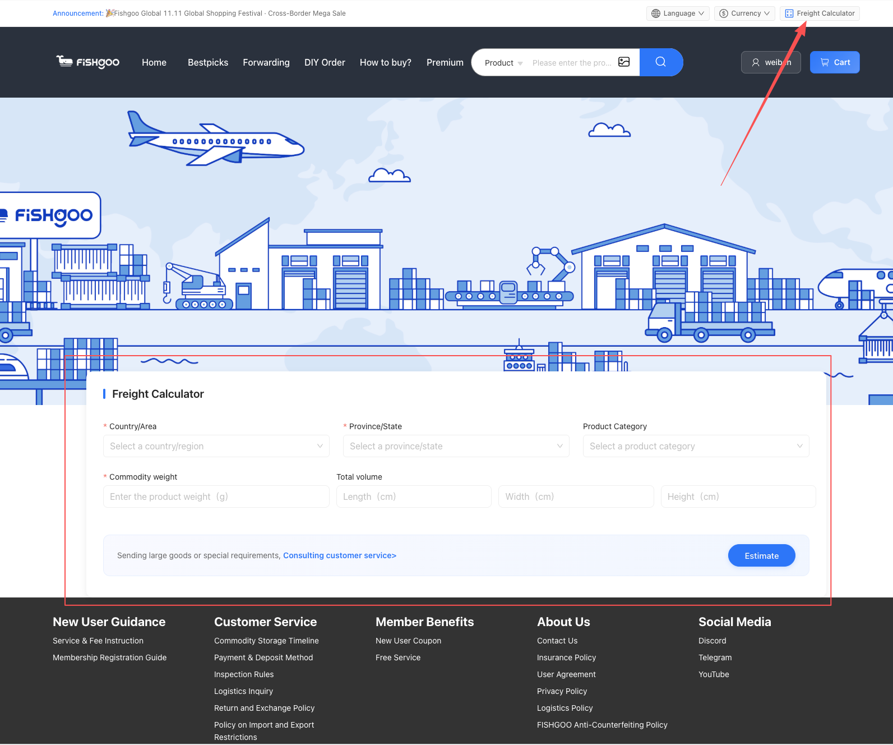
Task: Go to the Bestpicks menu item
Action: point(208,62)
